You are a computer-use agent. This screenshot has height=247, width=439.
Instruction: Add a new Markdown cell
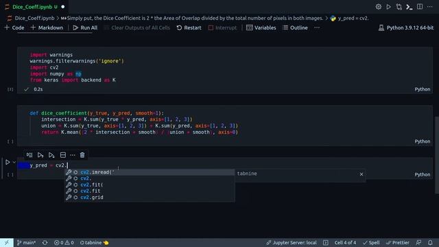[x=47, y=27]
